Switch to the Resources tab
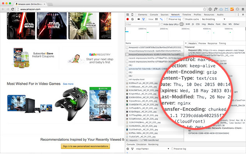 point(209,14)
